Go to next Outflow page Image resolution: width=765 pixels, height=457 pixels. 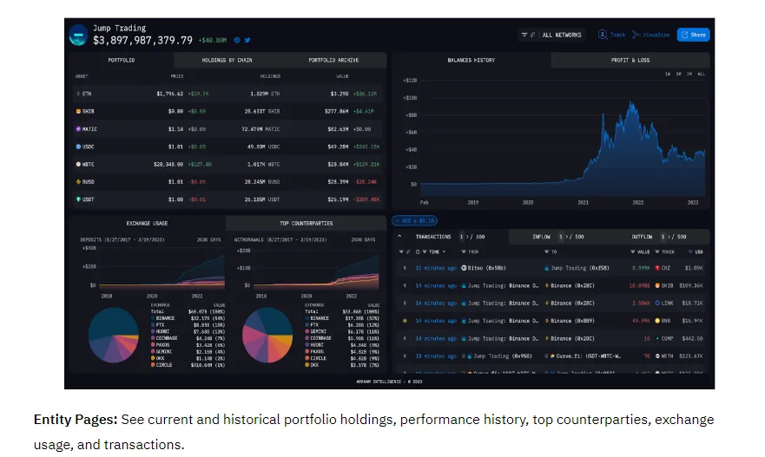tap(669, 237)
